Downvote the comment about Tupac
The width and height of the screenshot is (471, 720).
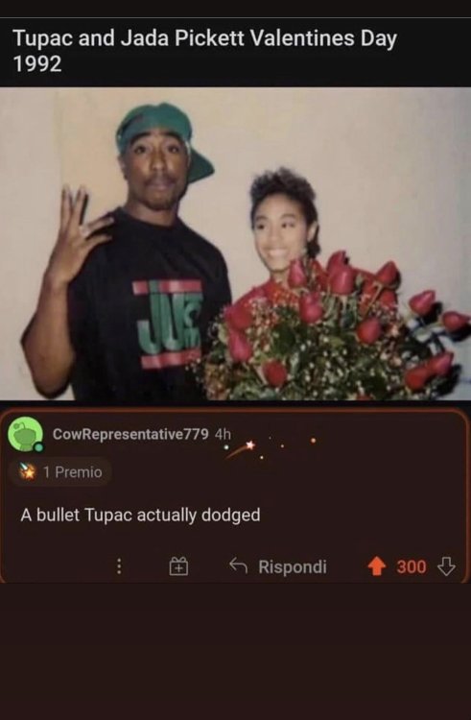tap(446, 566)
